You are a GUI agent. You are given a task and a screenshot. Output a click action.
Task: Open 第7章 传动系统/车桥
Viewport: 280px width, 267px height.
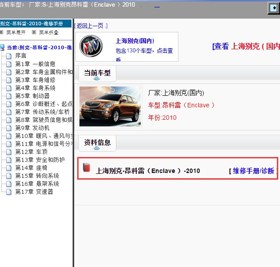pyautogui.click(x=43, y=112)
